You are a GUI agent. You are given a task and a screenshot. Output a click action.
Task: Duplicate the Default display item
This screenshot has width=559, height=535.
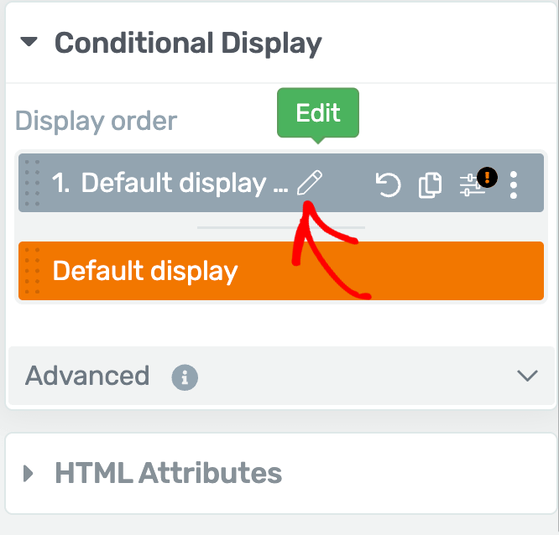[430, 184]
